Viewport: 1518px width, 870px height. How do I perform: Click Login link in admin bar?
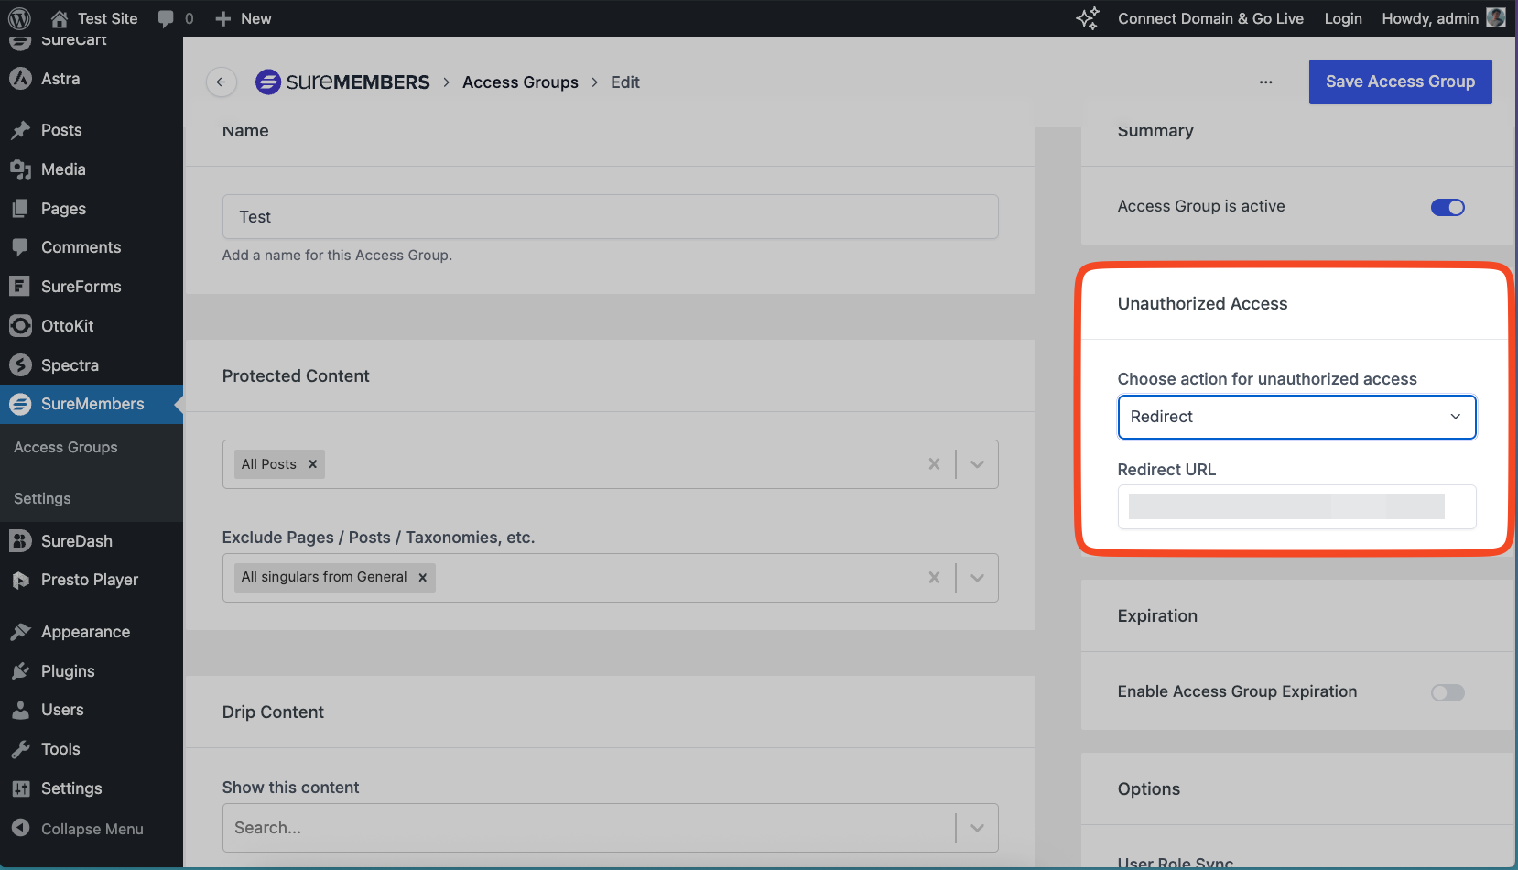pos(1343,18)
